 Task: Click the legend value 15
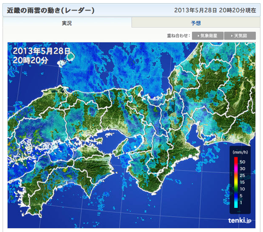242,182
